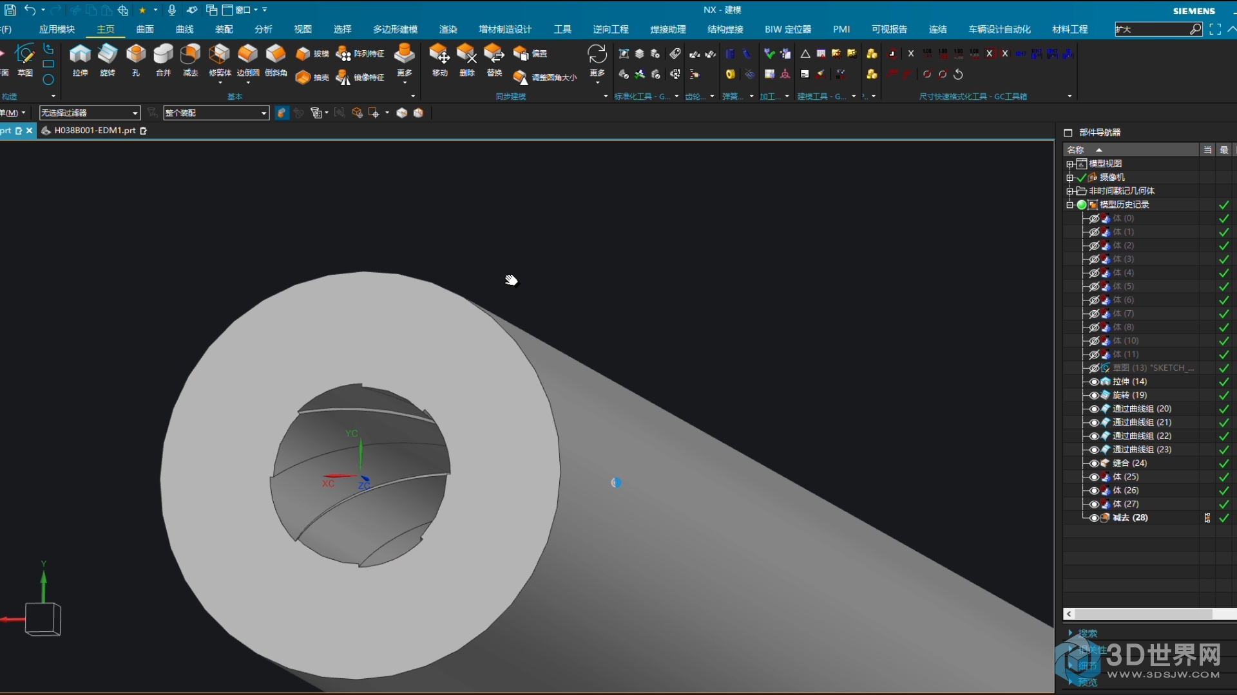Click 调整圆角大小 tool
This screenshot has height=695, width=1237.
click(x=545, y=78)
